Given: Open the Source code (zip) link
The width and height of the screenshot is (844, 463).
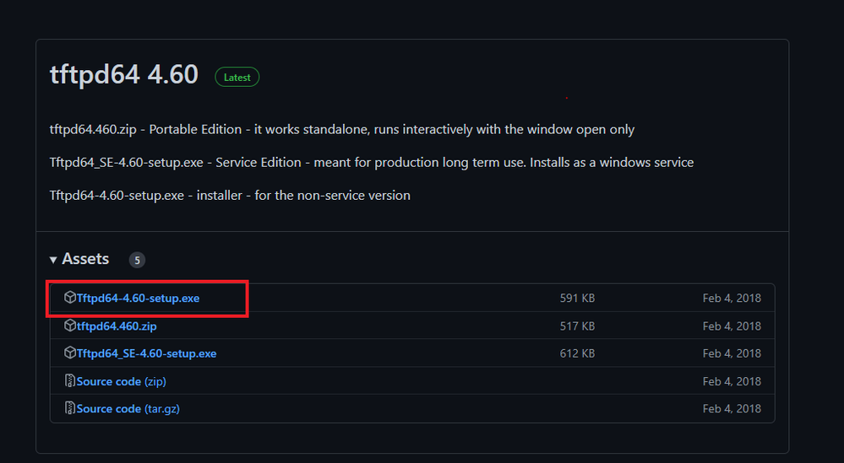Looking at the screenshot, I should point(121,381).
